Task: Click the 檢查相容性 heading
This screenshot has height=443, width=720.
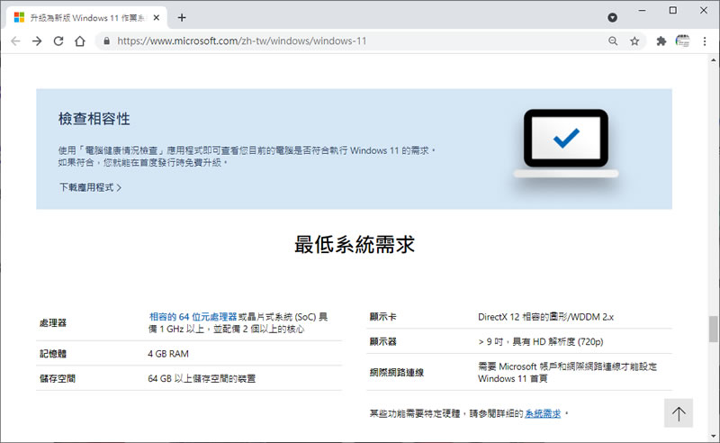Action: pyautogui.click(x=94, y=119)
